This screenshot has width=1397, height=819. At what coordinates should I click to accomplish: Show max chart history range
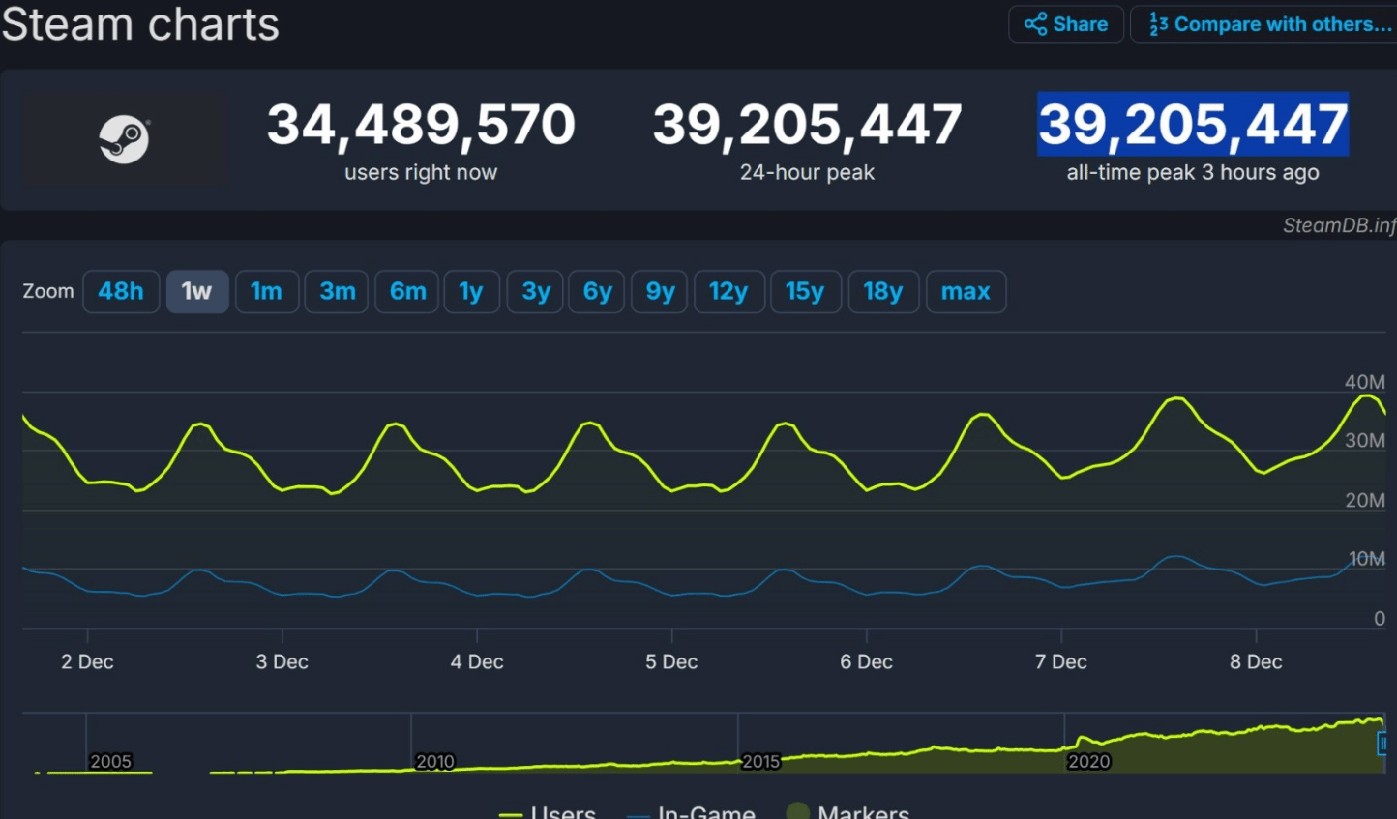coord(966,291)
